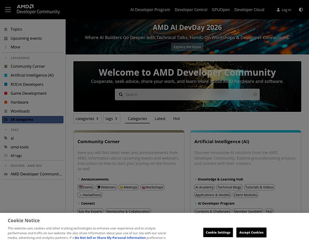Screen dimensions: 309x241
Task: Click the Upcoming events calendar icon
Action: (x=6, y=39)
